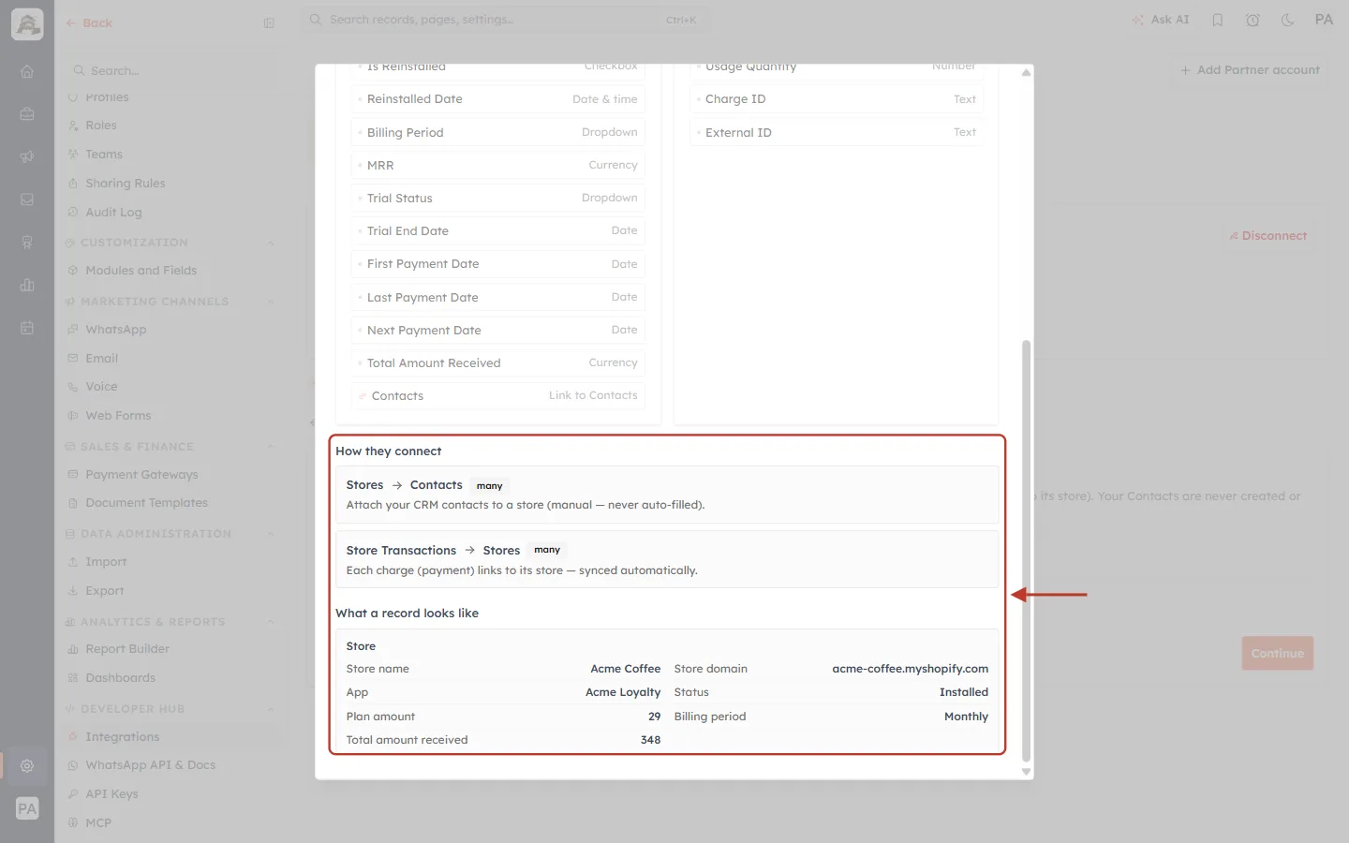
Task: Open the calendar icon in the left rail
Action: click(27, 328)
